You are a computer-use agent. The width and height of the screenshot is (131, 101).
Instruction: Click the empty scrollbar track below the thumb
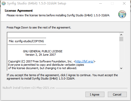tap(121, 54)
